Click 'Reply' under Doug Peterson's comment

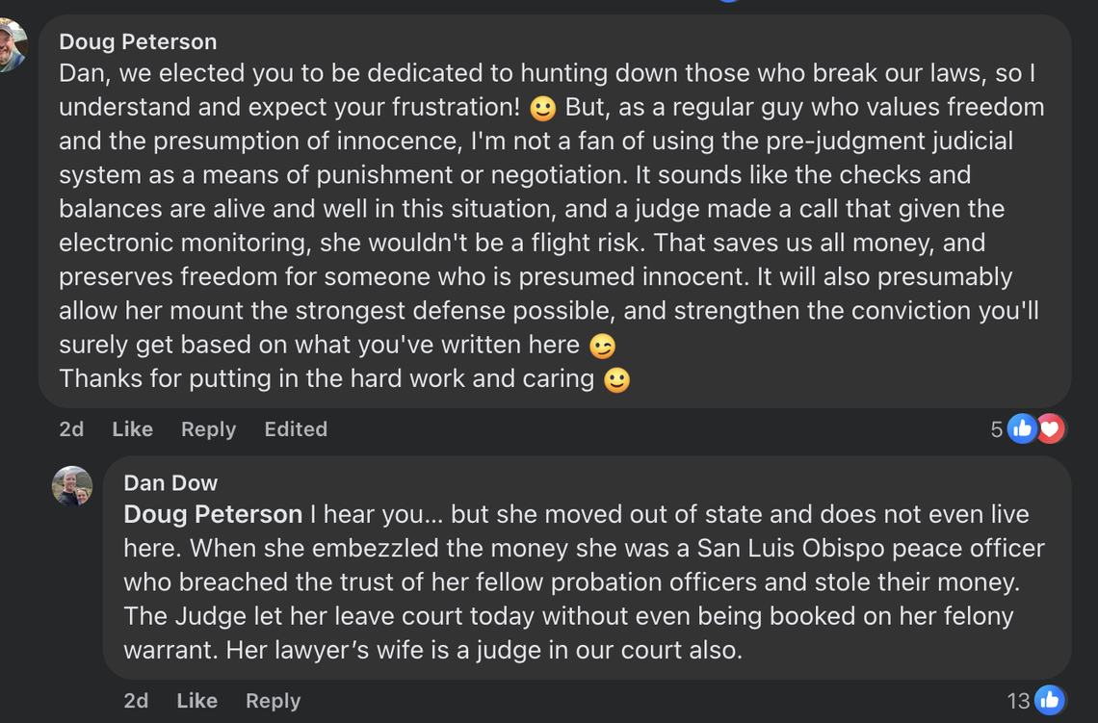coord(208,429)
